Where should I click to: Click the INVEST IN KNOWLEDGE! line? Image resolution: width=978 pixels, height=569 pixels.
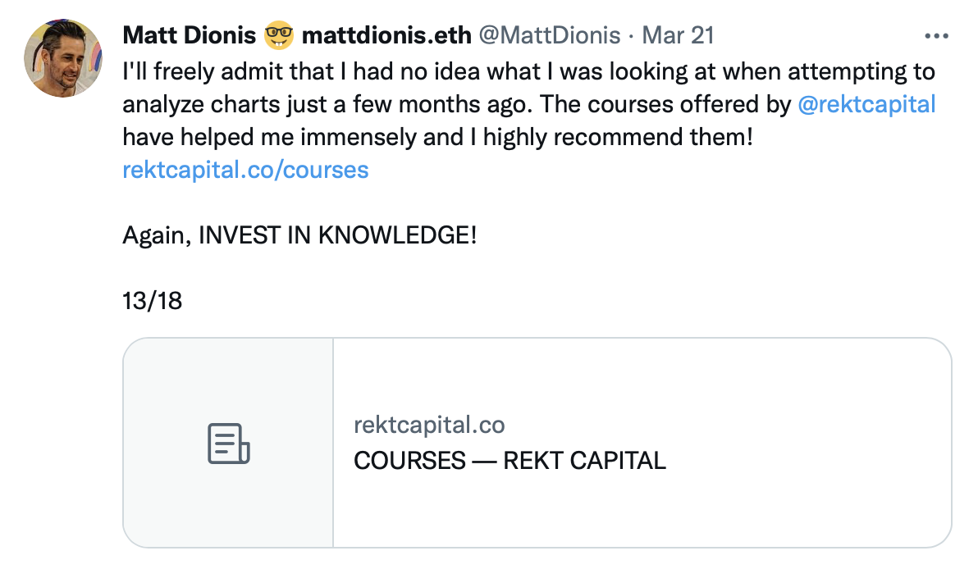pos(299,235)
